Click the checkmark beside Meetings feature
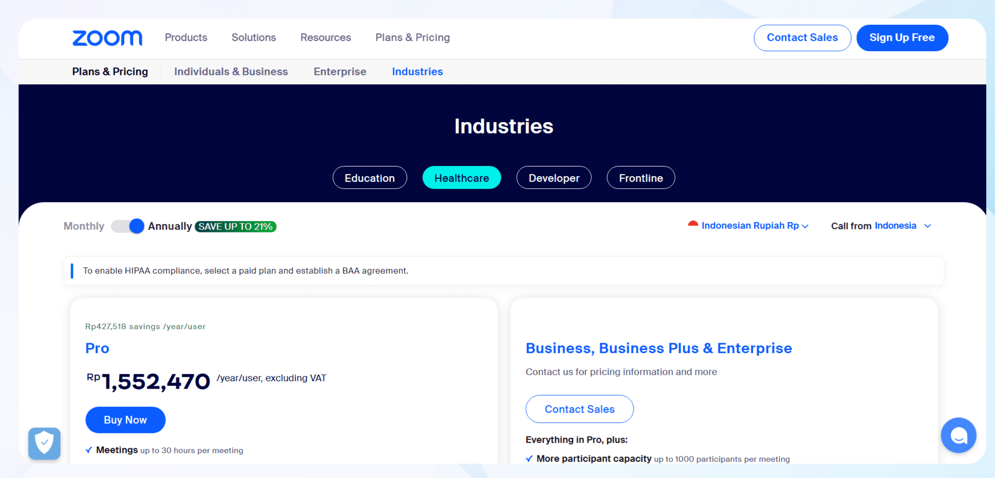This screenshot has width=995, height=478. coord(89,450)
